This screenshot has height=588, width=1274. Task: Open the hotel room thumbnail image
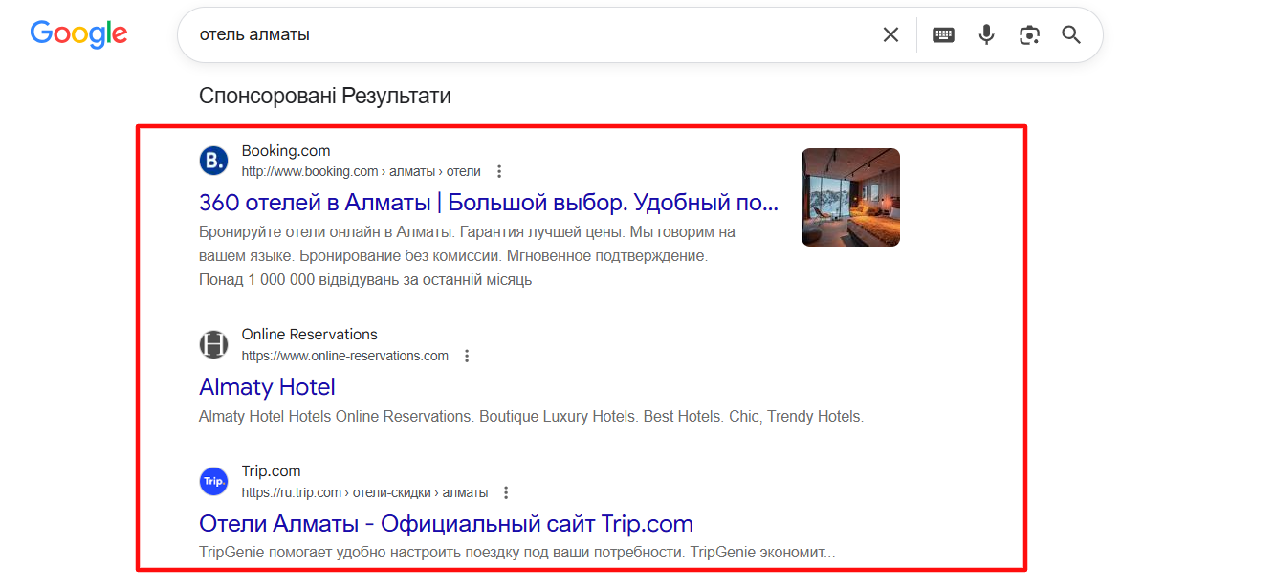tap(850, 197)
